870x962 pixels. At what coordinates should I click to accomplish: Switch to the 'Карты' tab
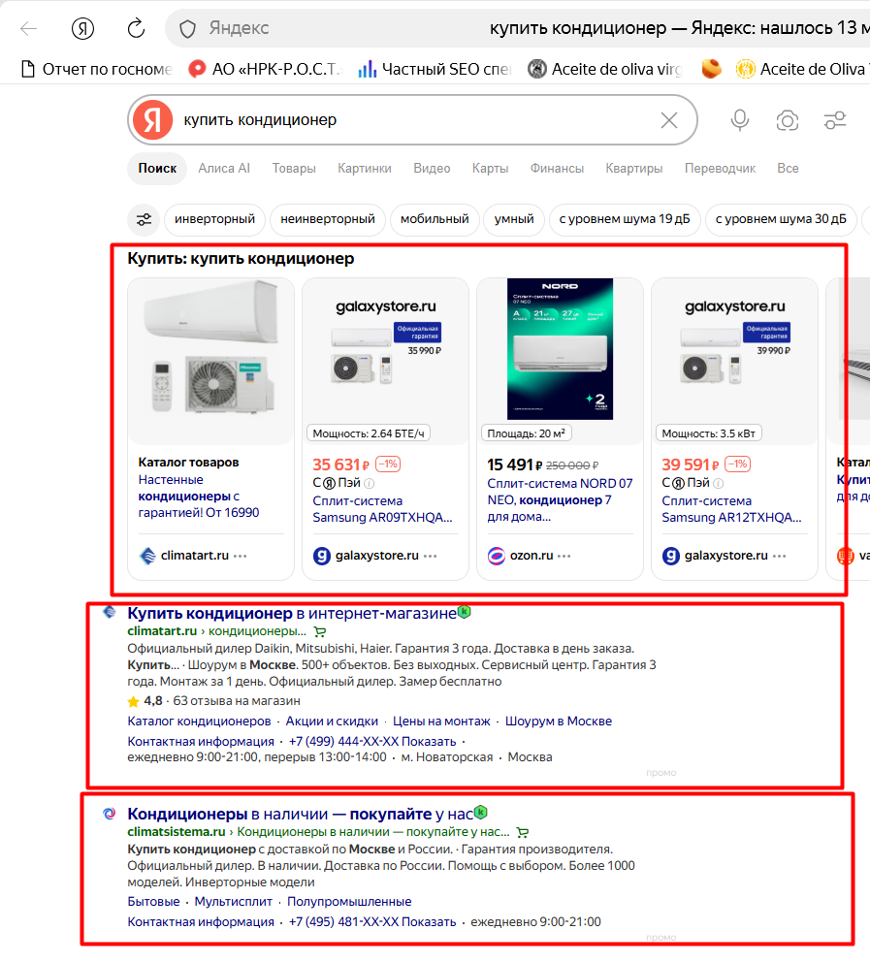[490, 168]
